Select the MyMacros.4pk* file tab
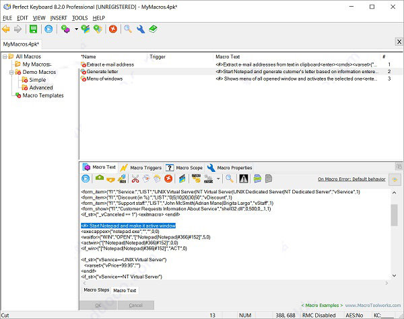 [21, 44]
